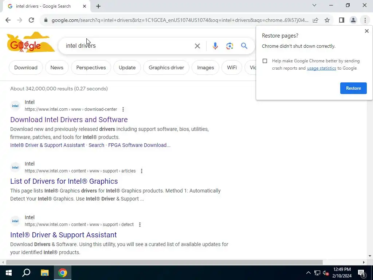Screen dimensions: 373x280
Task: Reload the page with the refresh icon
Action: pyautogui.click(x=31, y=20)
